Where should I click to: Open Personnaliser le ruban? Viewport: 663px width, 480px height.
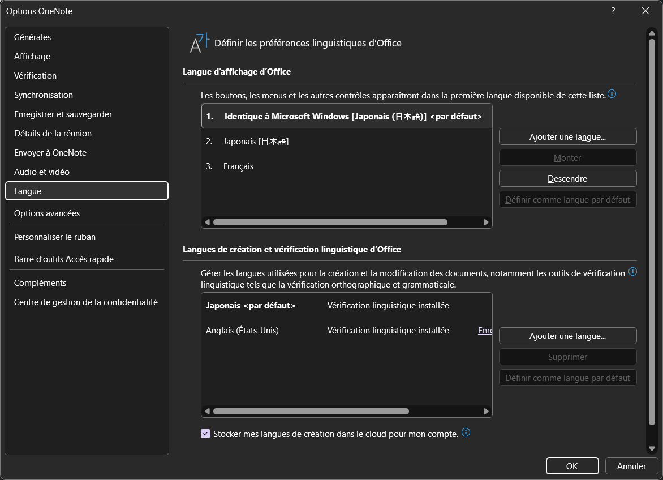[87, 237]
